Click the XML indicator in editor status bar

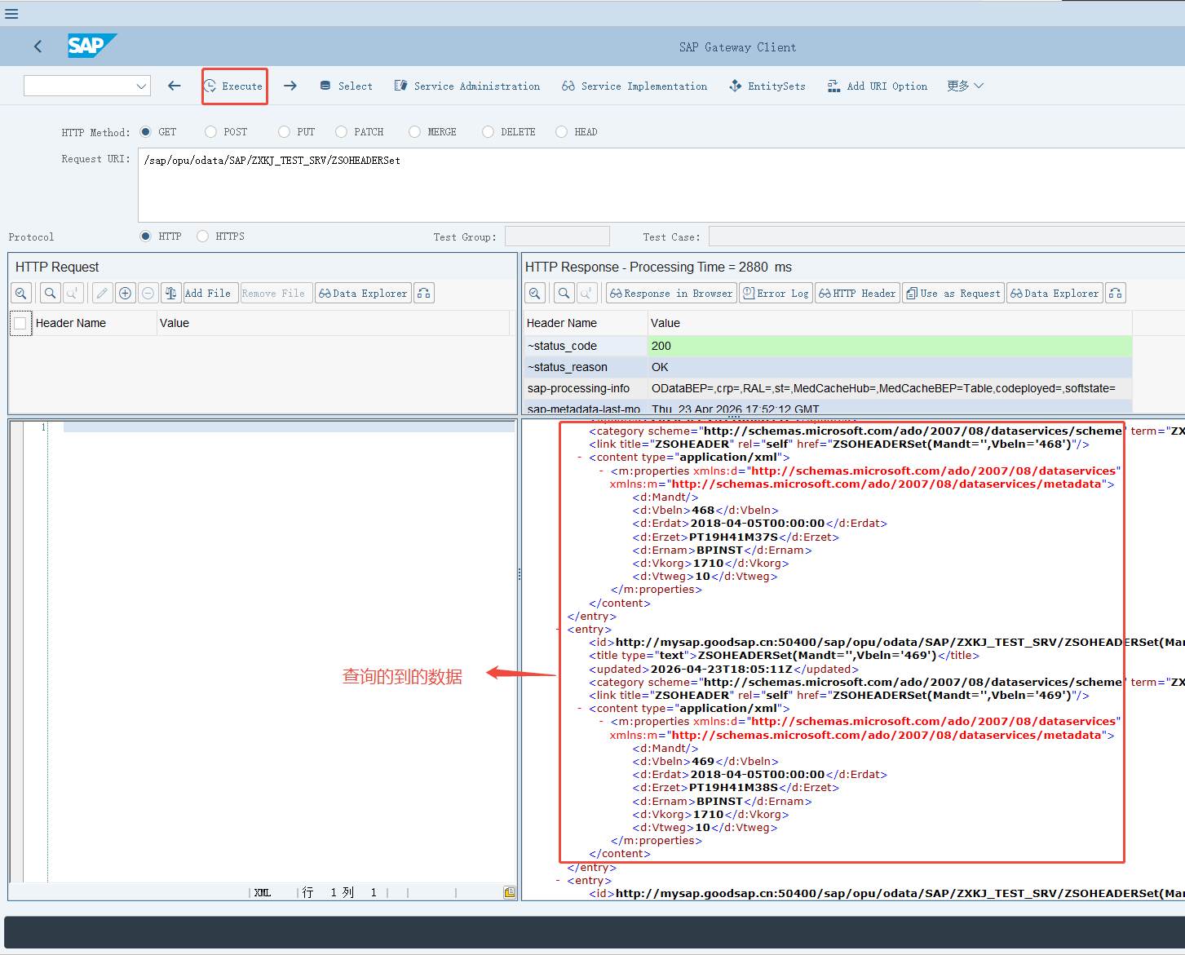pos(263,893)
